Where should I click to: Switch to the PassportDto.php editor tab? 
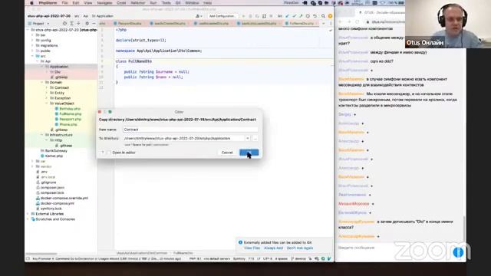130,24
